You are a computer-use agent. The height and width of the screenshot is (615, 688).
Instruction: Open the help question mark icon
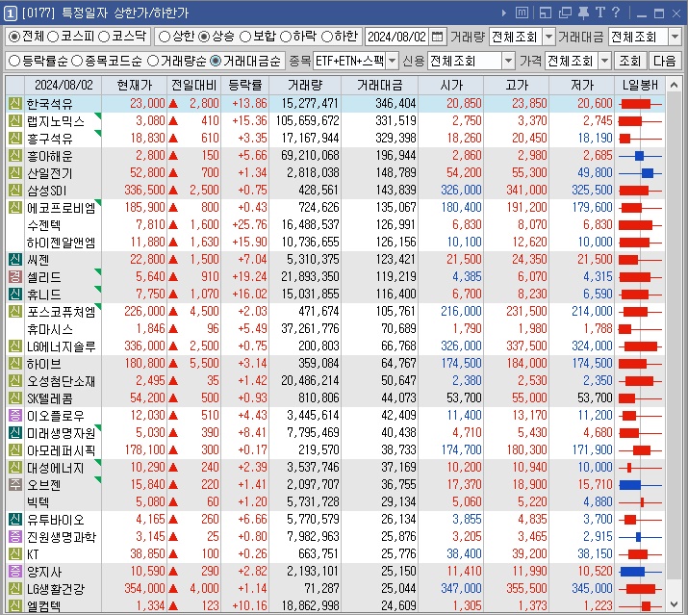616,13
